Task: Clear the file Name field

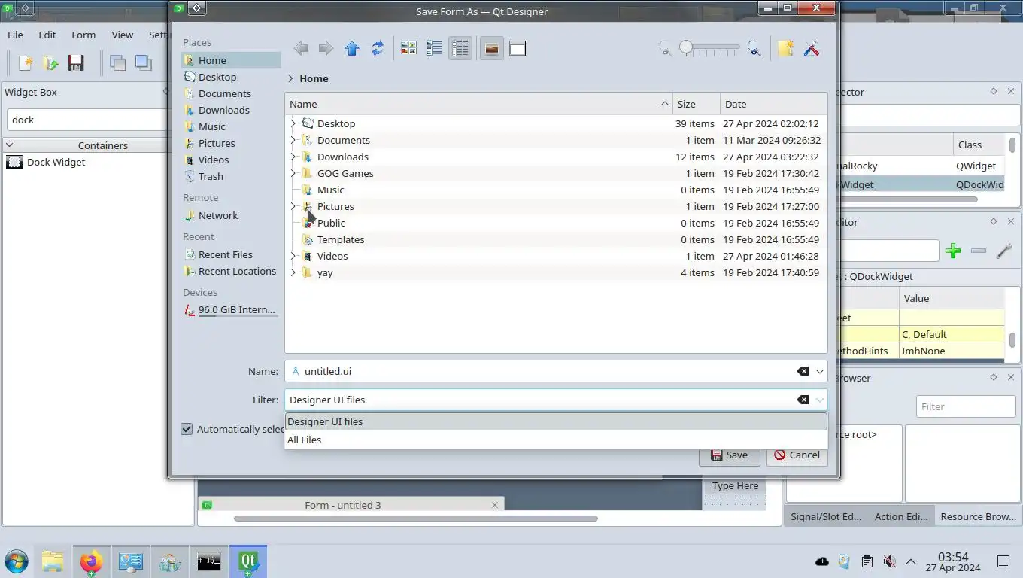Action: tap(803, 371)
